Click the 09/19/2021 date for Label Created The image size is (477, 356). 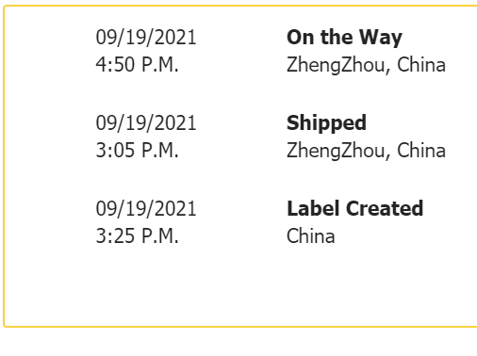tap(146, 208)
